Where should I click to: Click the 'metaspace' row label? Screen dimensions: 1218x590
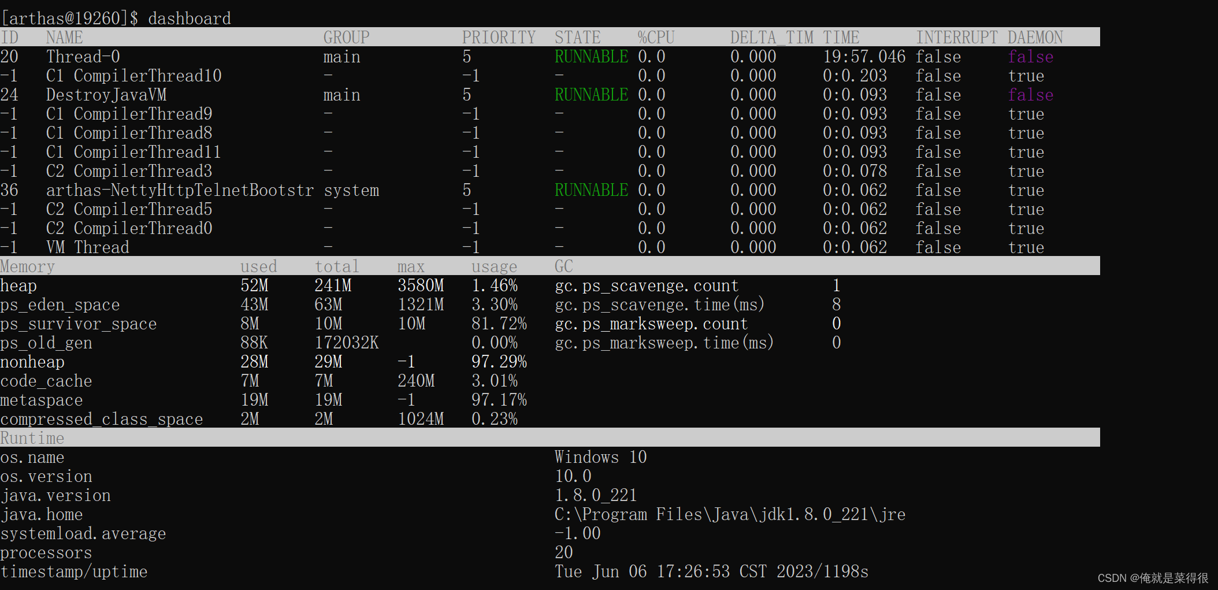point(42,400)
